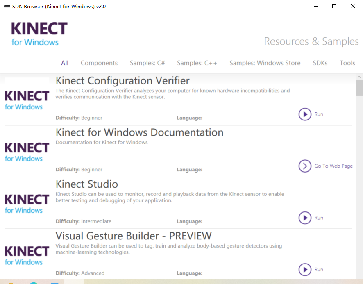Run the Kinect Configuration Verifier via its play icon
Viewport: 363px width, 284px height.
pyautogui.click(x=305, y=114)
